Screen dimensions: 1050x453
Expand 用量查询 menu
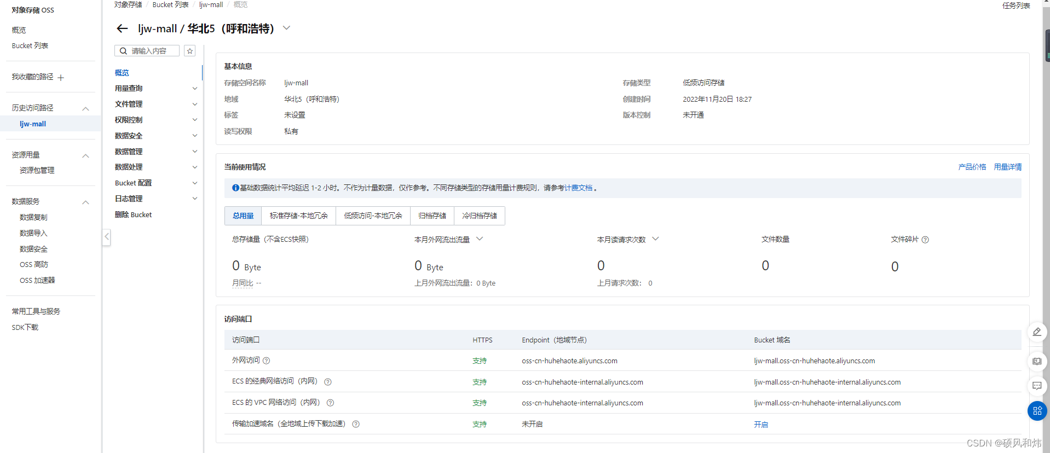point(194,89)
